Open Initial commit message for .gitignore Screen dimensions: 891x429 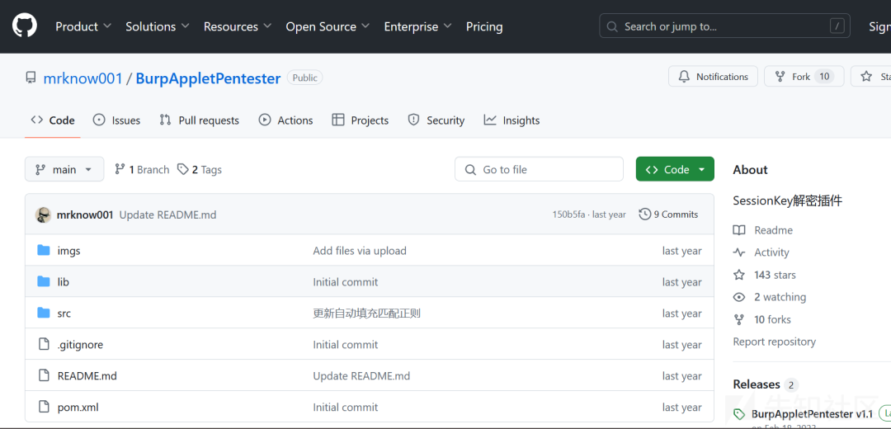346,344
